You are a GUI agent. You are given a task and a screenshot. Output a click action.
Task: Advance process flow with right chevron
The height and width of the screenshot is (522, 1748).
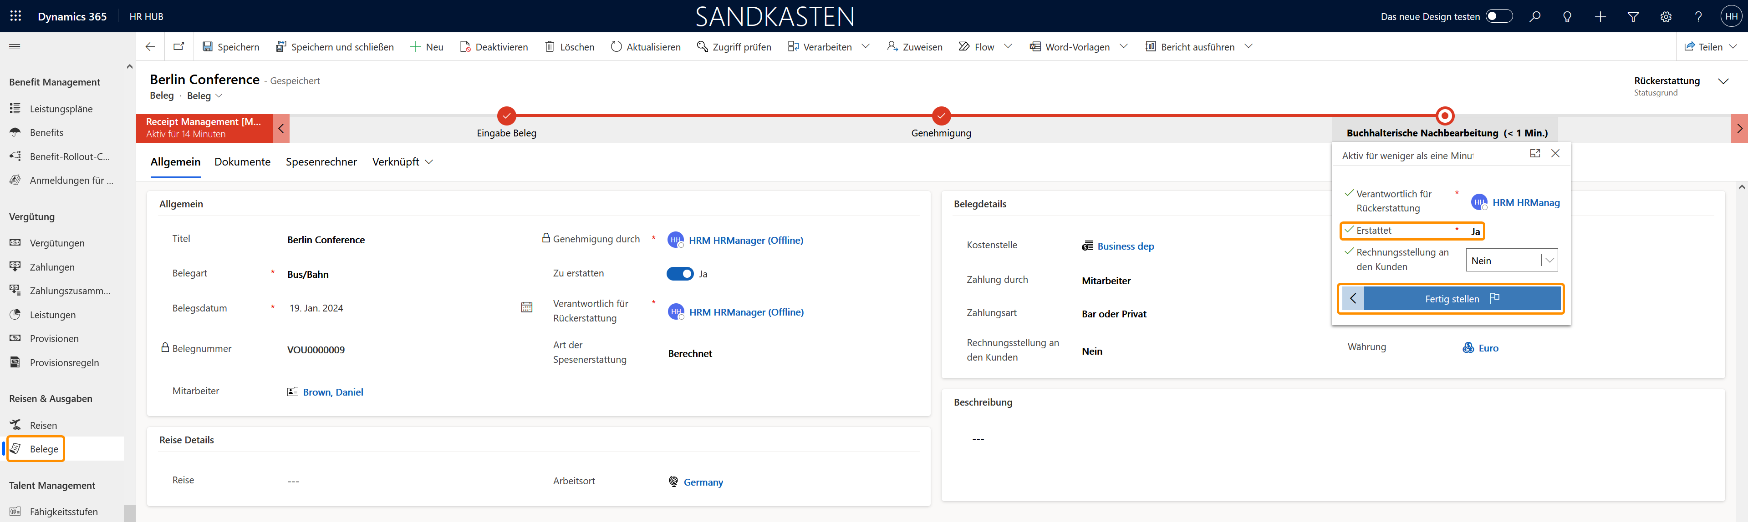[1739, 128]
